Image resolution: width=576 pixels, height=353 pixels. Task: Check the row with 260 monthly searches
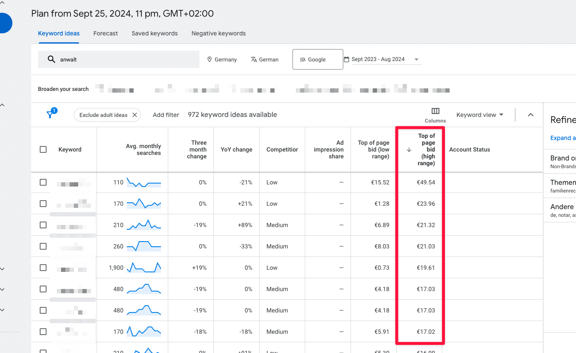[43, 246]
